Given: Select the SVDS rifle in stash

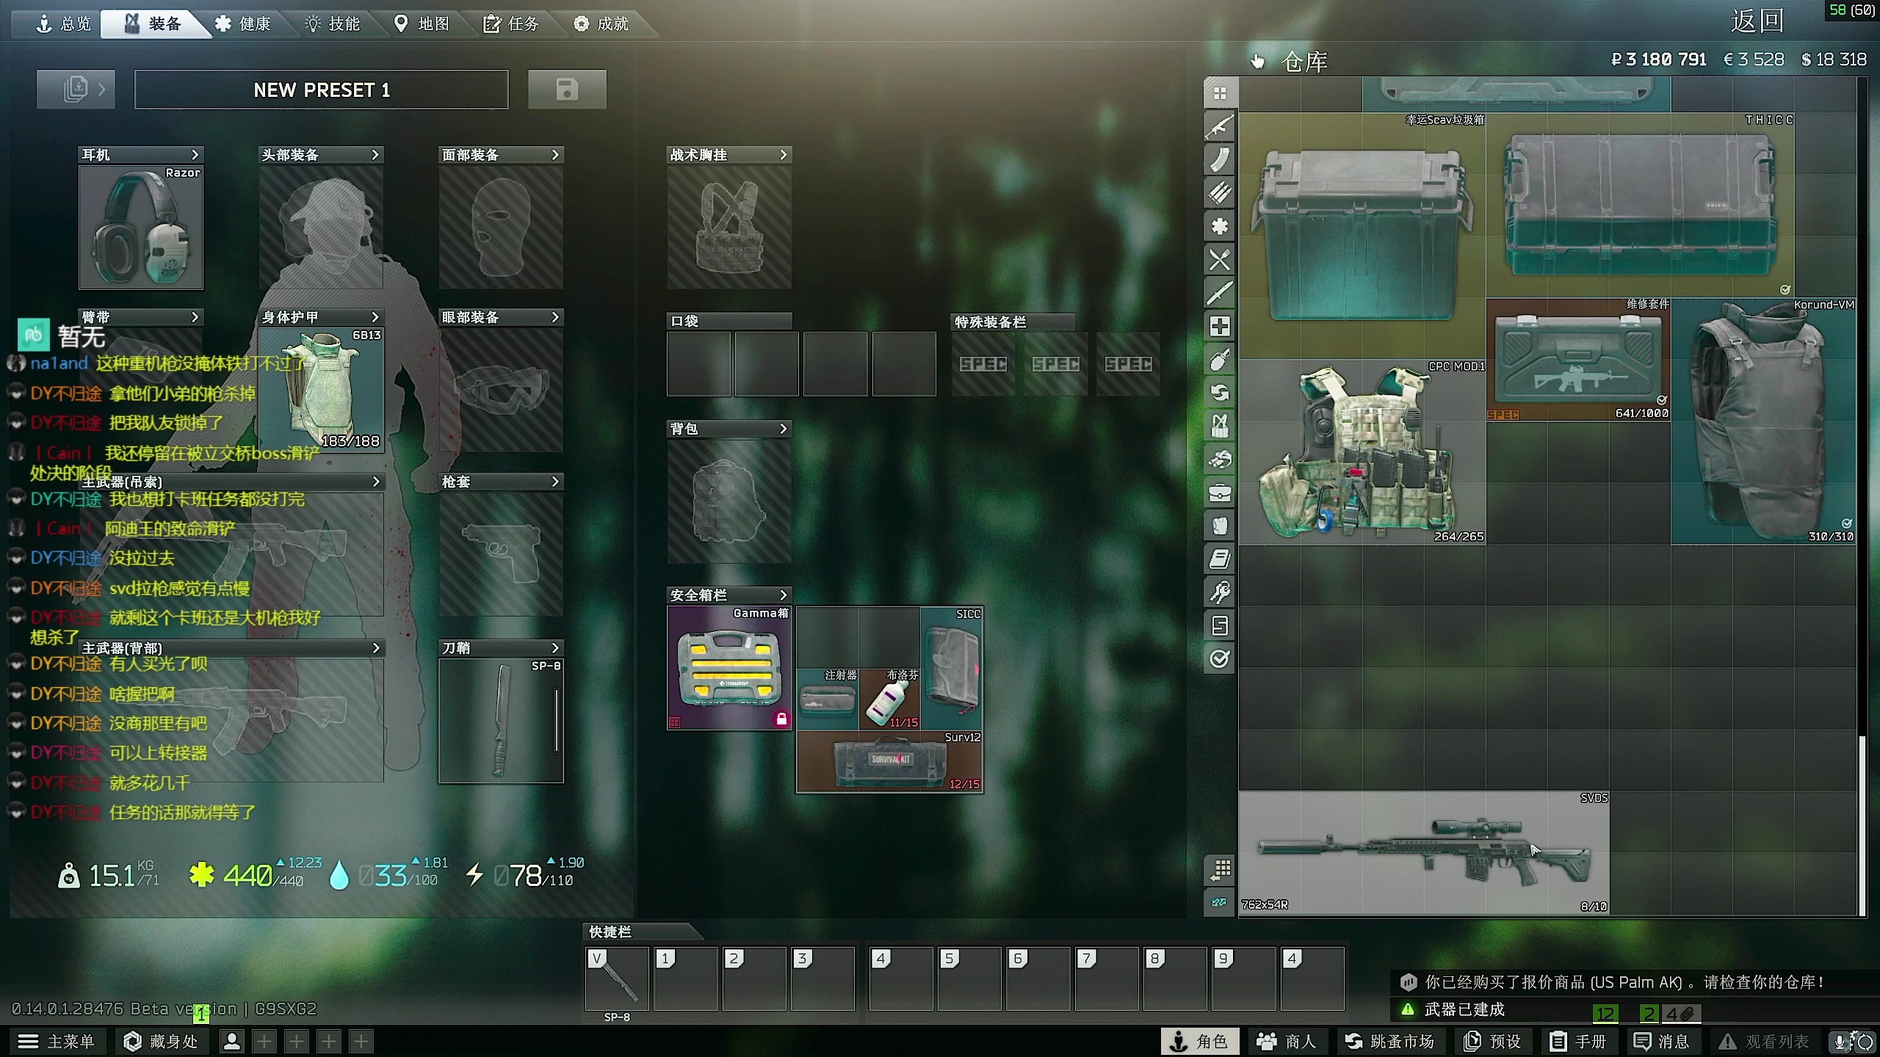Looking at the screenshot, I should click(1424, 852).
